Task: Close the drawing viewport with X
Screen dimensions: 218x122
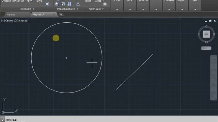Action: pos(215,21)
